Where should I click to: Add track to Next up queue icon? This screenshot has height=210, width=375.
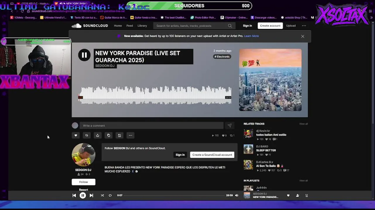coord(119,135)
